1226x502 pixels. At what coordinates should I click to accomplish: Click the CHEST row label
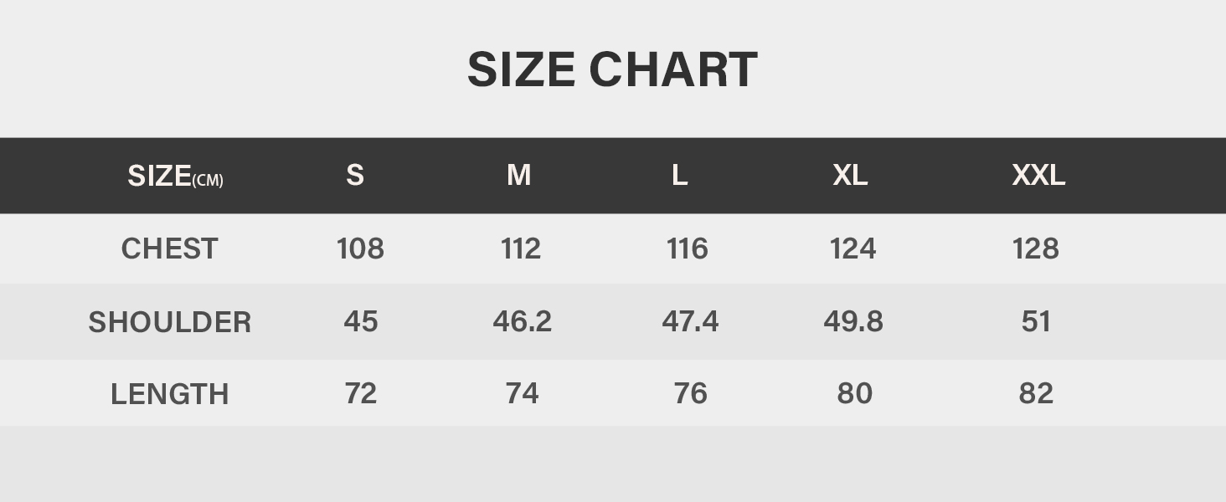click(x=170, y=248)
